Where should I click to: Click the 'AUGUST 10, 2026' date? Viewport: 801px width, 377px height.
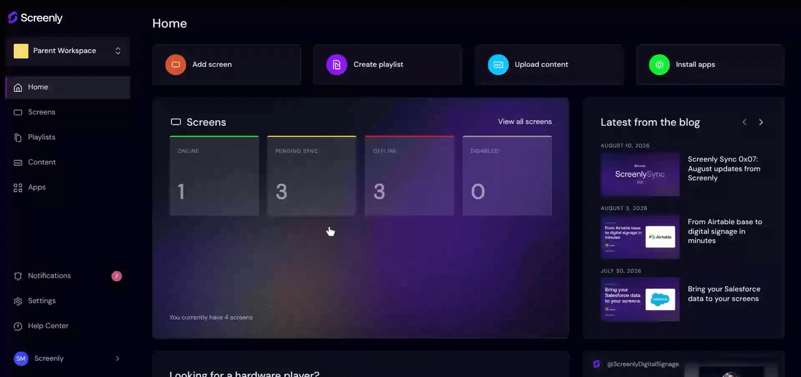point(625,145)
